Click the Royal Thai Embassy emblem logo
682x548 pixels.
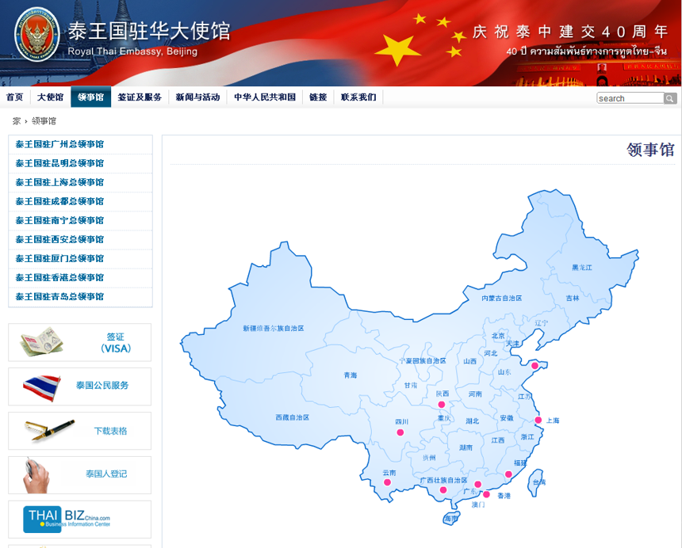pyautogui.click(x=36, y=34)
